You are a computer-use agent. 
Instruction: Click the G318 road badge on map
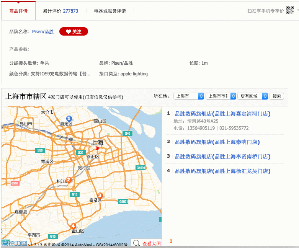(15, 183)
